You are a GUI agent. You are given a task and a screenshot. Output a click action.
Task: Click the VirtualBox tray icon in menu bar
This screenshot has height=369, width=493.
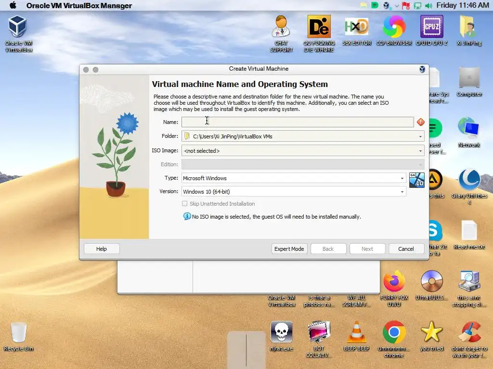tap(387, 5)
